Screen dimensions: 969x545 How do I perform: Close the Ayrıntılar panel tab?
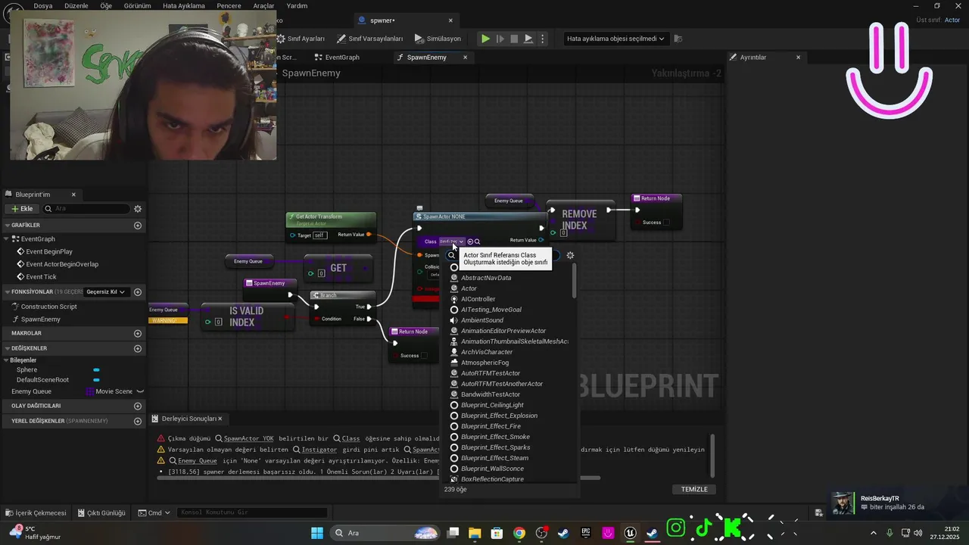798,58
